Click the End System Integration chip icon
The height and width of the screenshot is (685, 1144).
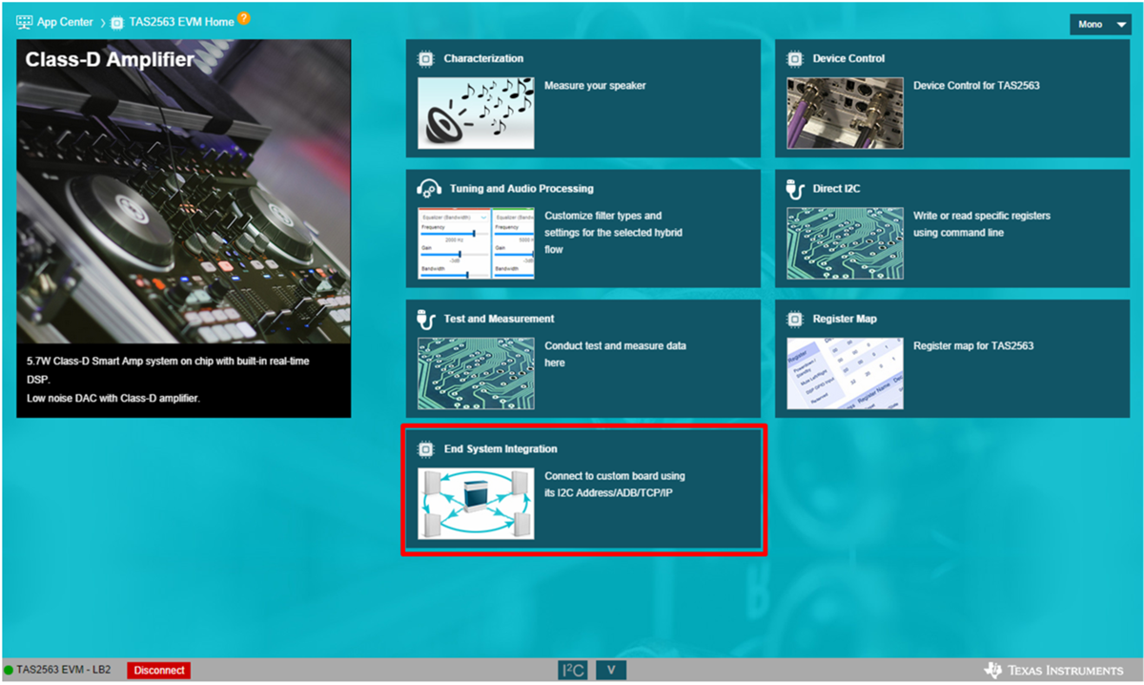click(426, 449)
